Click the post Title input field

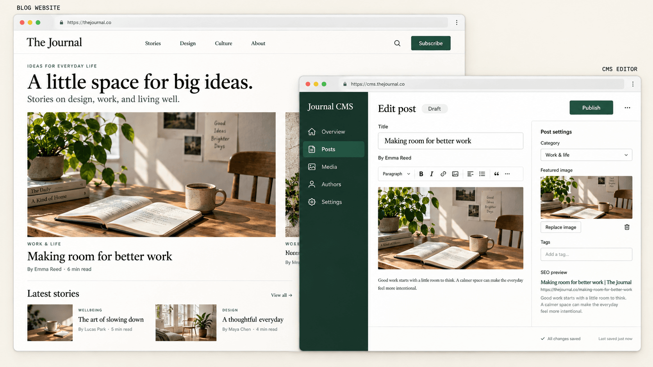pos(451,141)
